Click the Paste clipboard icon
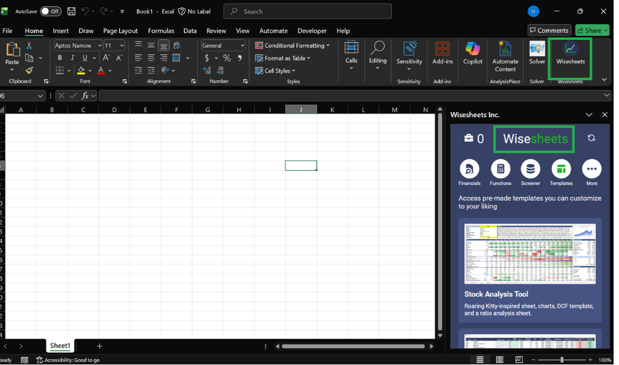Viewport: 619px width, 365px height. [x=12, y=49]
